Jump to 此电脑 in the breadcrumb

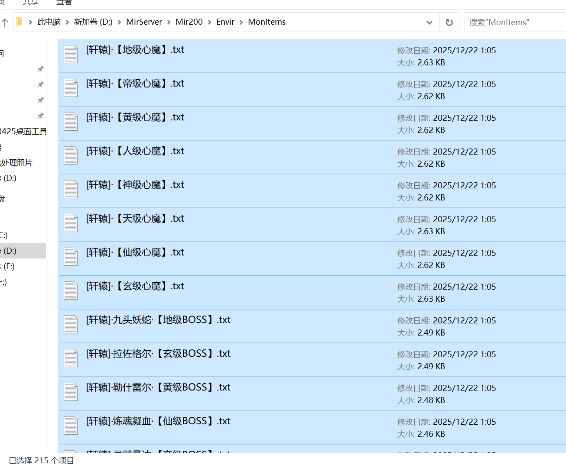[49, 22]
